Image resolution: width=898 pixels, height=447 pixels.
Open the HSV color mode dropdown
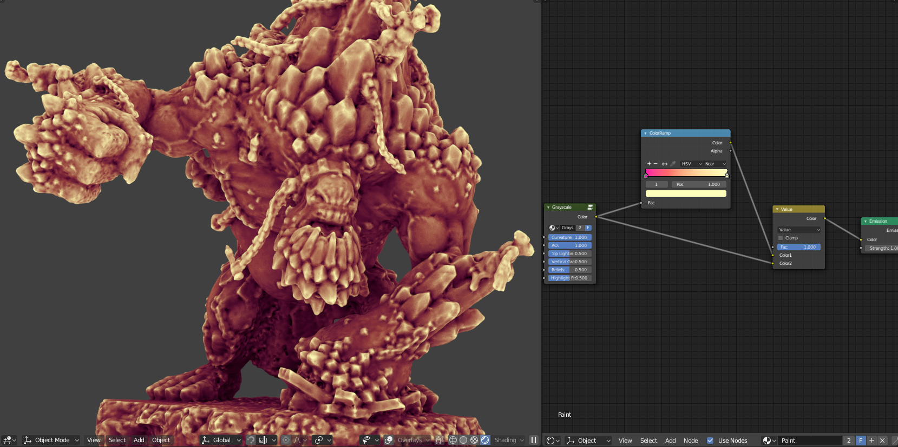691,164
